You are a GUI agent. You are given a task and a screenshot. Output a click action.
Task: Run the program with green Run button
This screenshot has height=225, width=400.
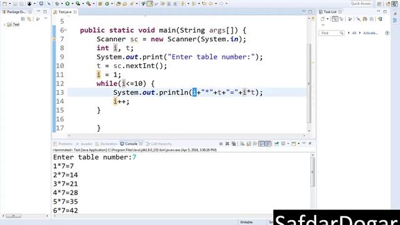[67, 4]
